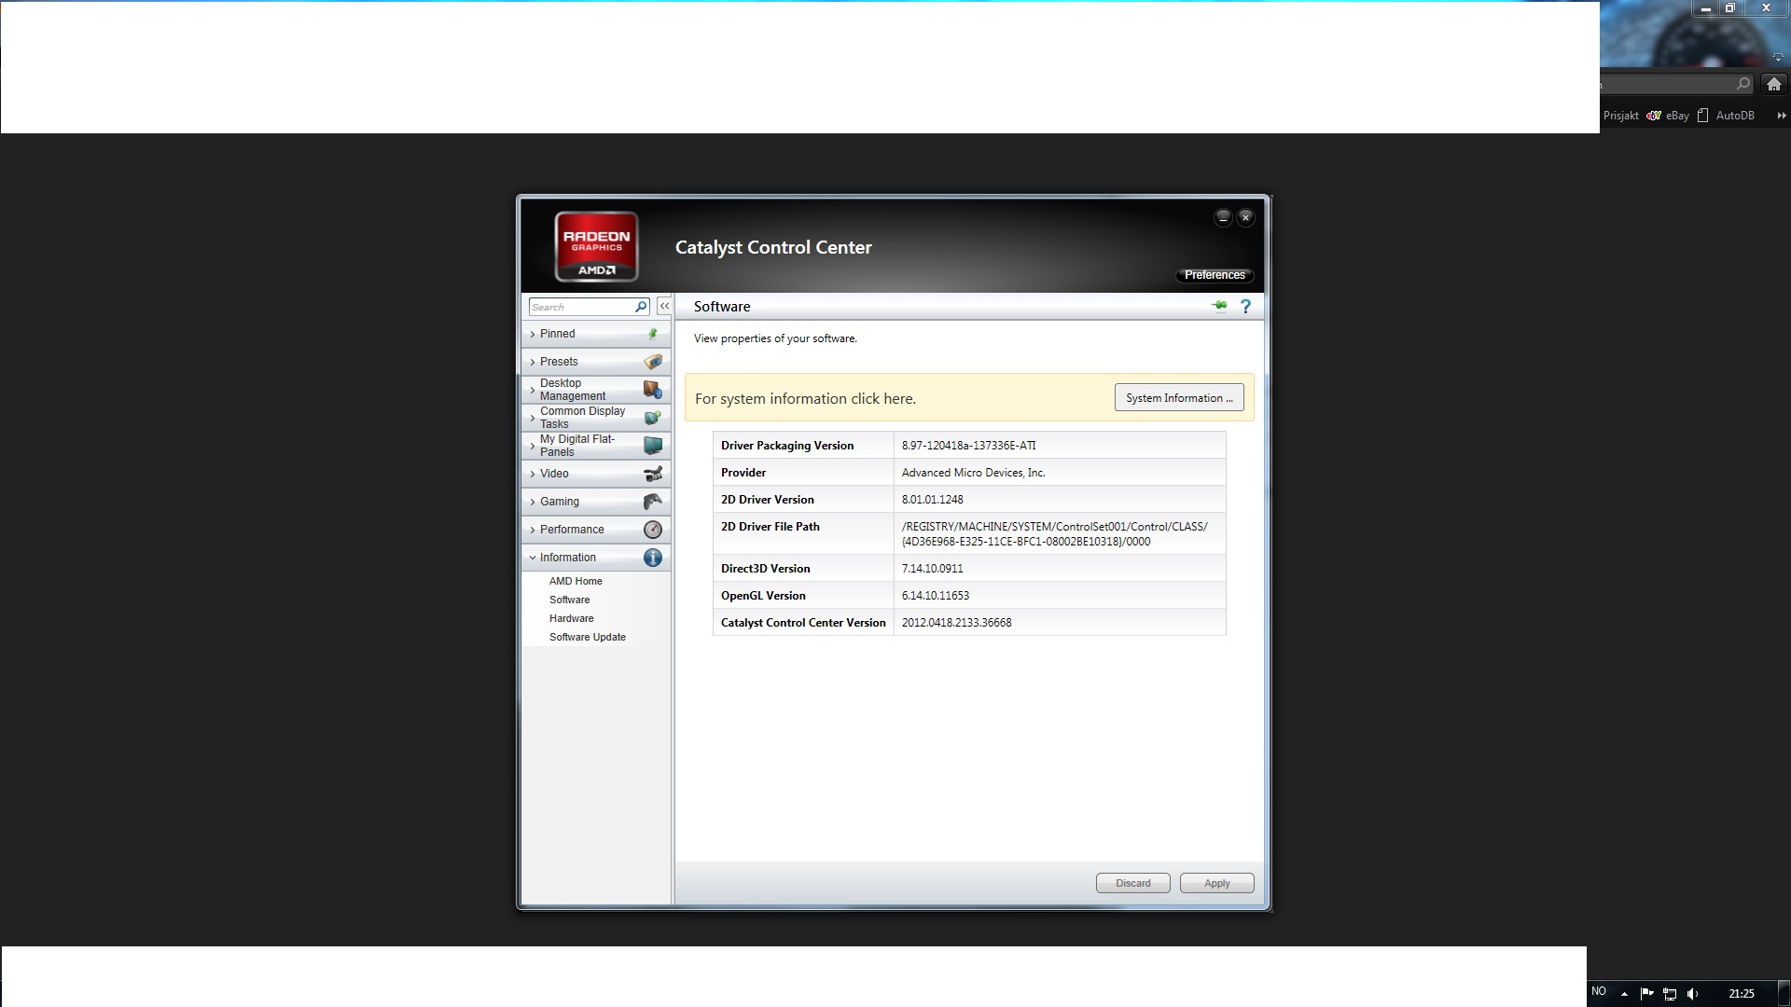This screenshot has height=1007, width=1791.
Task: Click the taskbar clock 21:25
Action: click(1741, 994)
